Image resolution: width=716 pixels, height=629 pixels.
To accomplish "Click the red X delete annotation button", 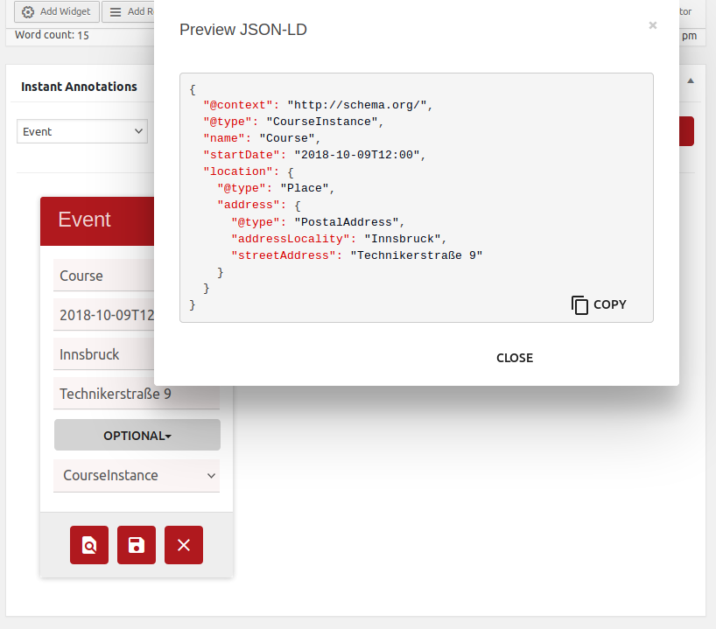I will click(x=184, y=544).
